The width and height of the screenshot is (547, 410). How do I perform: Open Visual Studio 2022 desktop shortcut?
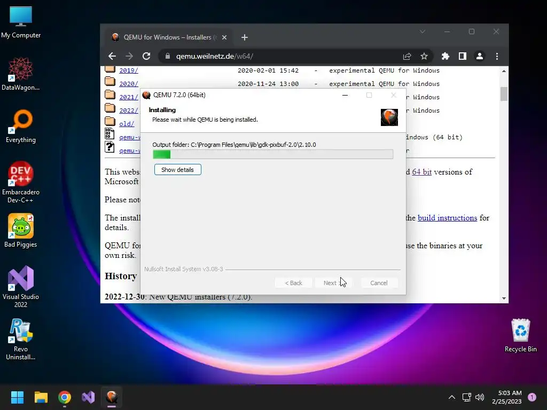[21, 287]
